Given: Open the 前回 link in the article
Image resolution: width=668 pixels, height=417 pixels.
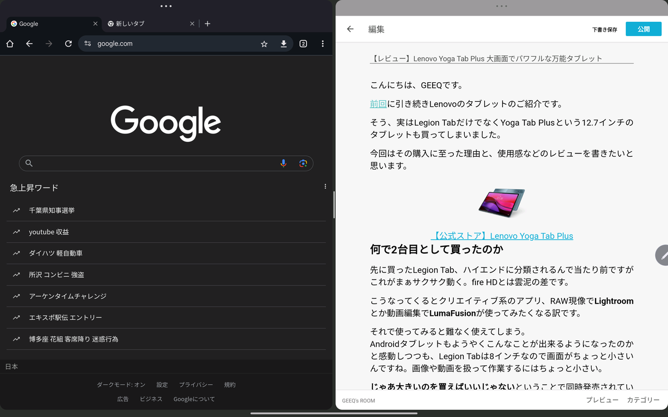Looking at the screenshot, I should [379, 103].
